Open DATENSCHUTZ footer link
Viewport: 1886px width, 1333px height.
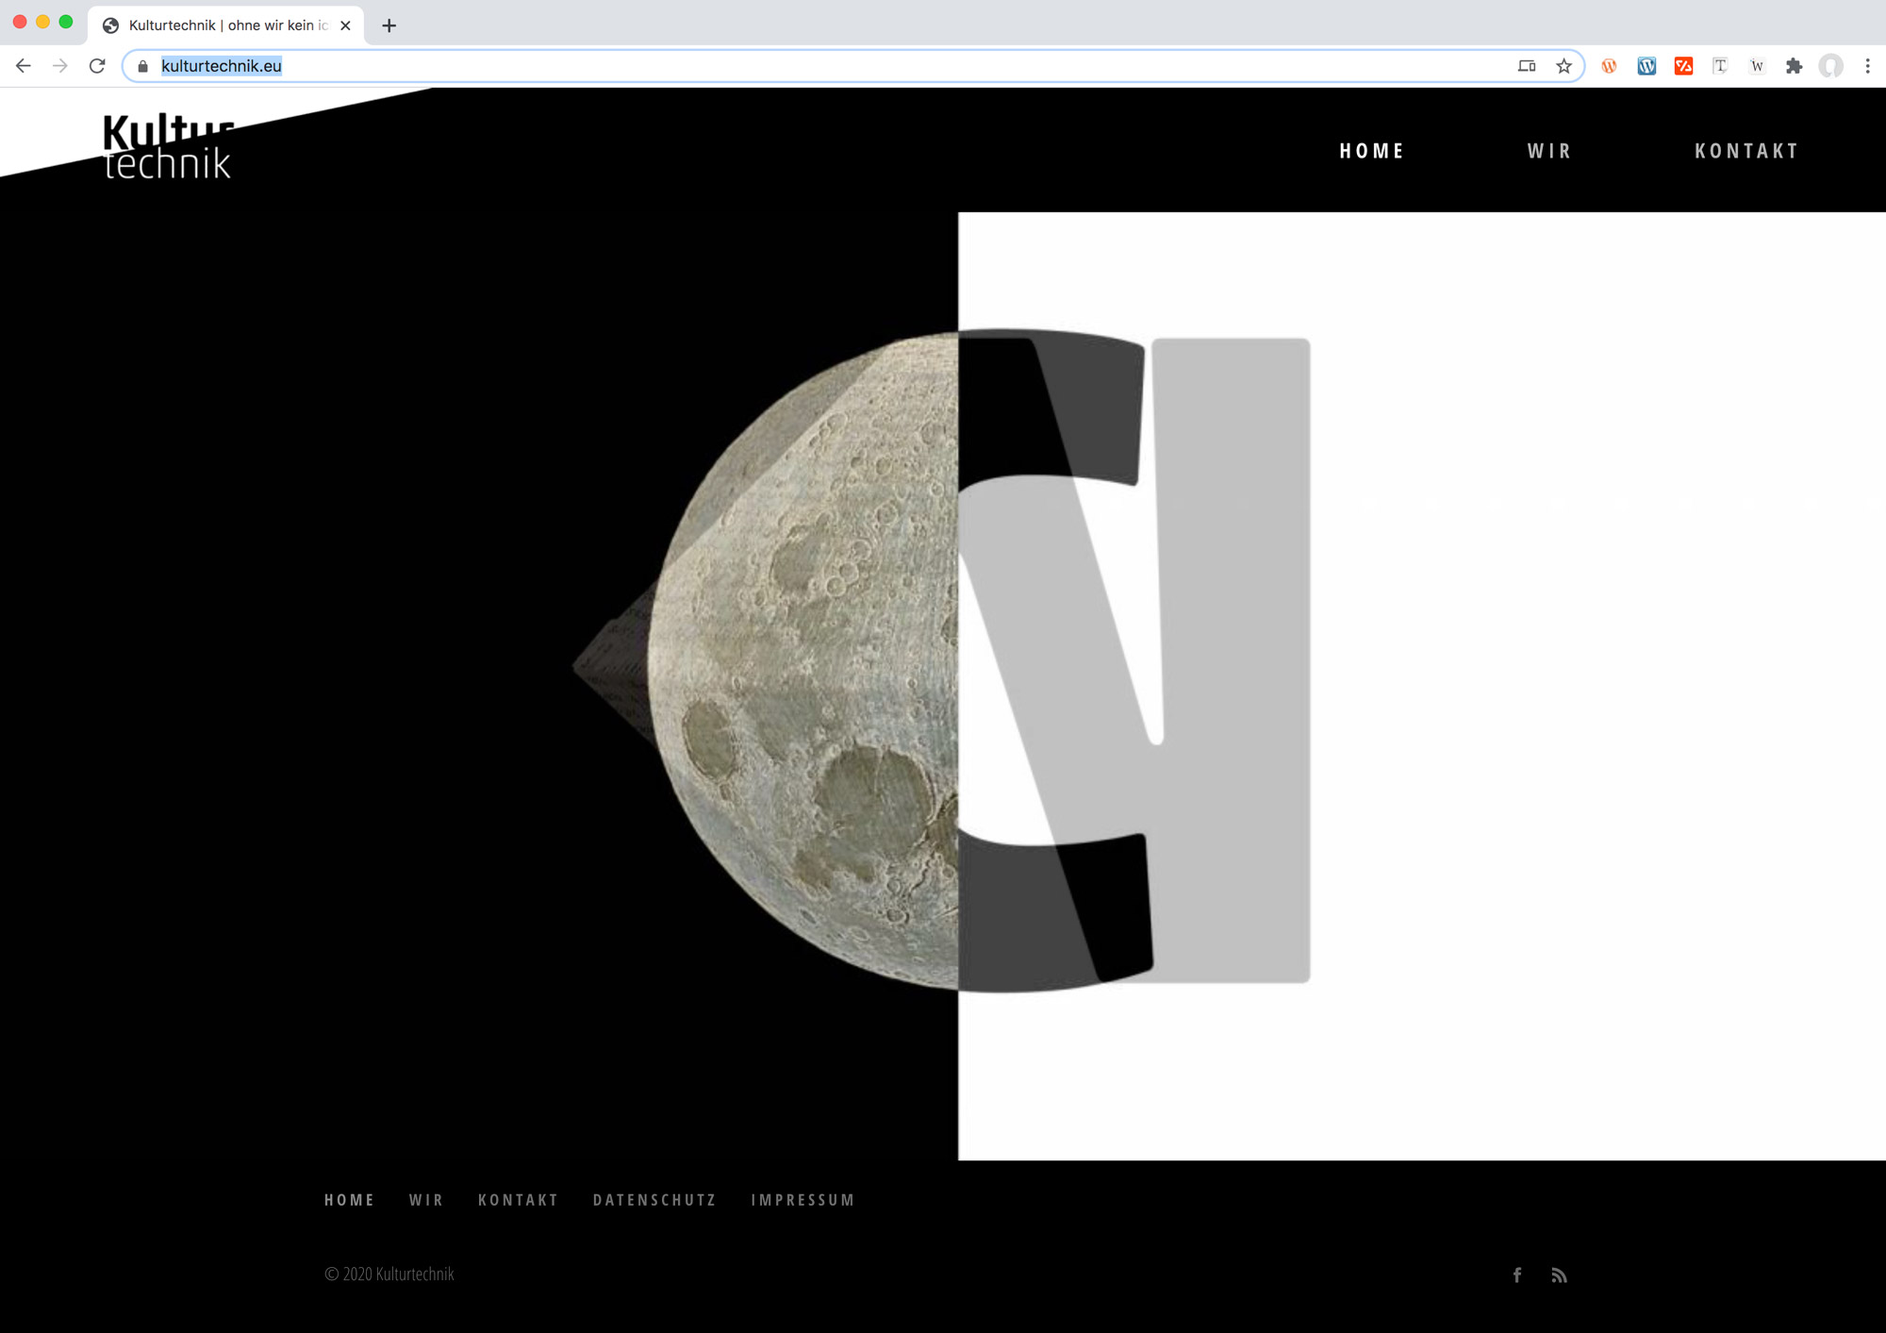point(654,1200)
